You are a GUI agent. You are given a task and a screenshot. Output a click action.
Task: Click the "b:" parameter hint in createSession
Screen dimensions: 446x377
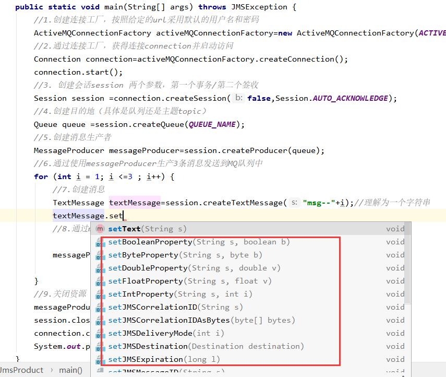coord(238,98)
